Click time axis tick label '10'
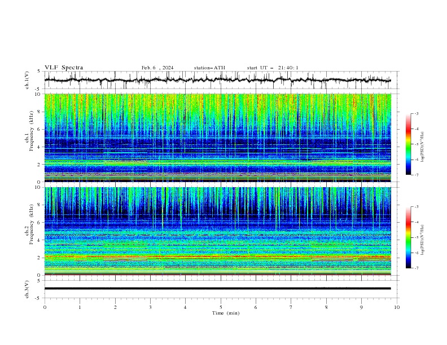447x345 pixels. point(397,307)
